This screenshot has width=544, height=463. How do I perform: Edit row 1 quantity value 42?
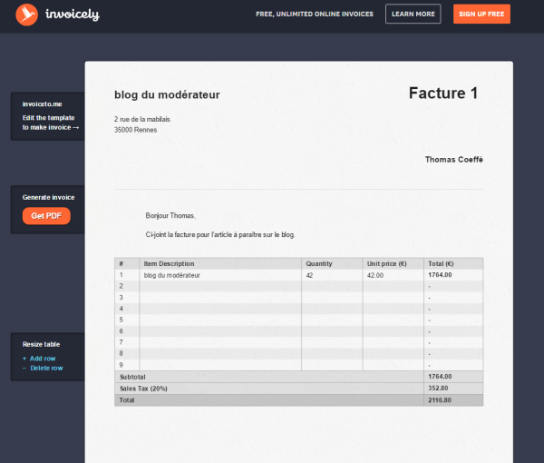pos(309,275)
